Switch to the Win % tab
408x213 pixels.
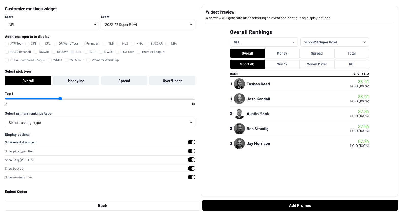282,64
